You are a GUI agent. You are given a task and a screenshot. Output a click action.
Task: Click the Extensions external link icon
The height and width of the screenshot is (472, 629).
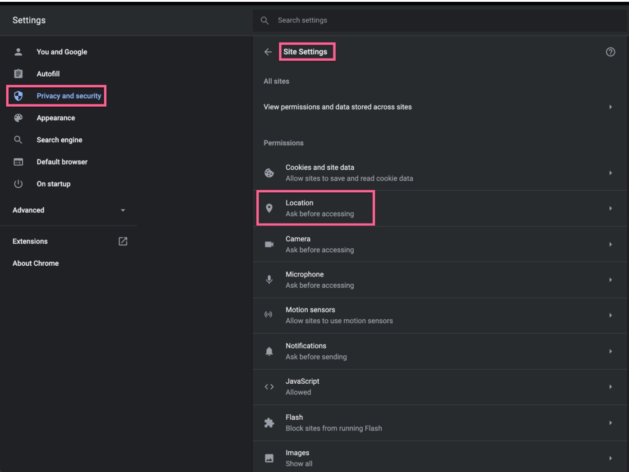pos(123,241)
